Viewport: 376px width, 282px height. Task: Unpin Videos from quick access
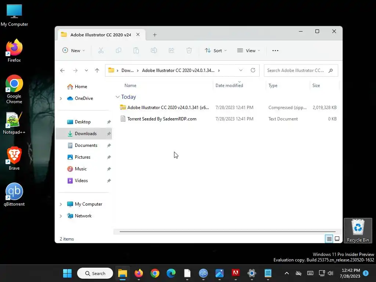(109, 181)
